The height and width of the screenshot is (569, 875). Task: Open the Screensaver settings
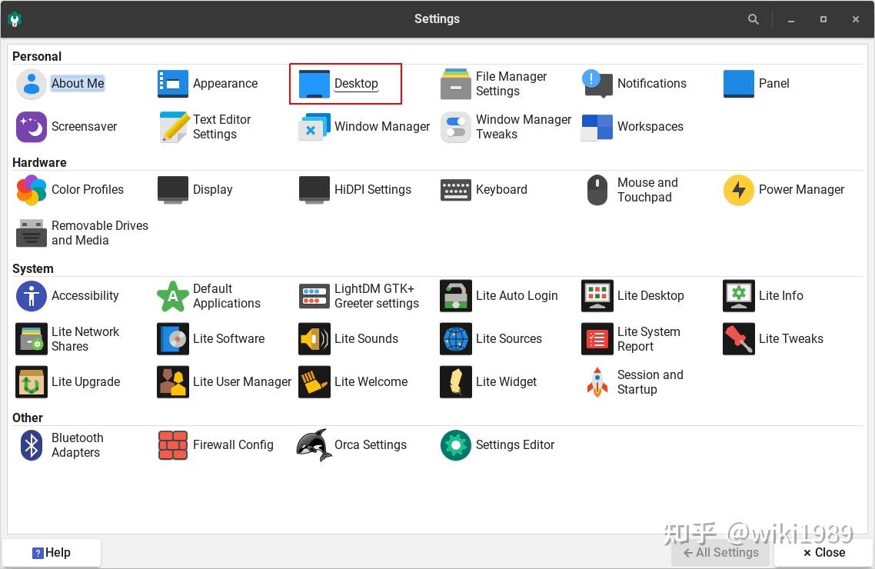coord(85,126)
